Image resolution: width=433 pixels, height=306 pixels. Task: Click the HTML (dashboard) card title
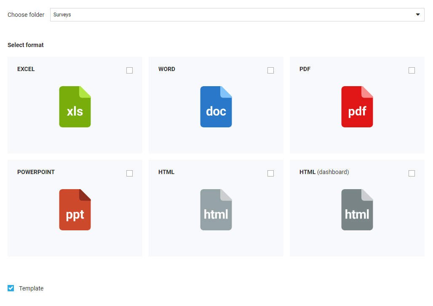(324, 172)
